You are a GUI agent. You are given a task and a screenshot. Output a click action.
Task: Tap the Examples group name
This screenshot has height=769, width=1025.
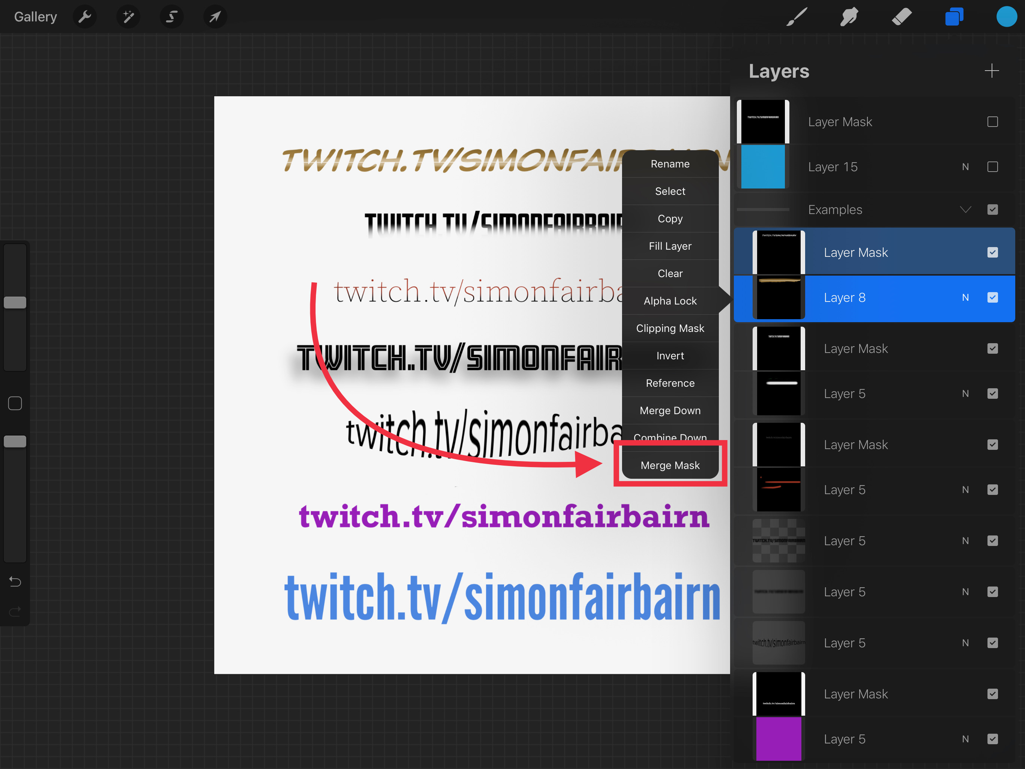tap(835, 210)
